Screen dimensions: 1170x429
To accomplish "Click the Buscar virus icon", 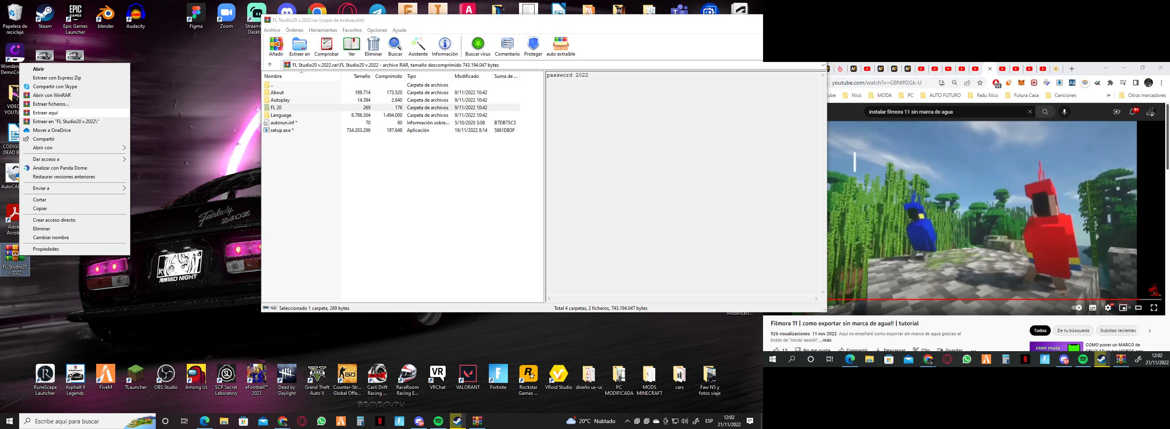I will (477, 46).
